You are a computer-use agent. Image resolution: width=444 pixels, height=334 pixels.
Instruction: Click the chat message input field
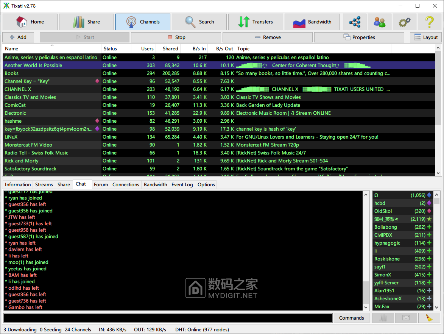pos(168,318)
